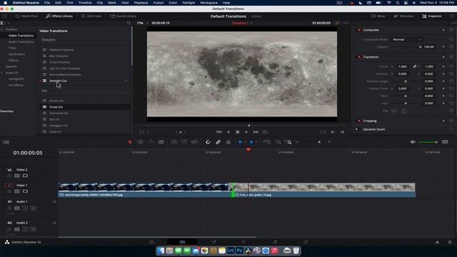Select Dip To Color Dissolve transition
Viewport: 457px width, 257px height.
64,69
